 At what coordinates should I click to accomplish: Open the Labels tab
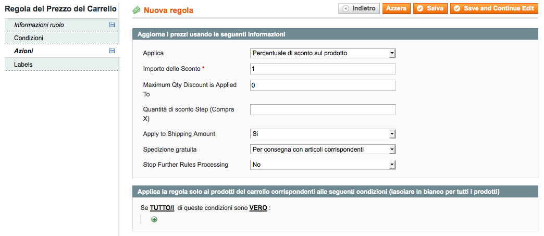tap(23, 64)
